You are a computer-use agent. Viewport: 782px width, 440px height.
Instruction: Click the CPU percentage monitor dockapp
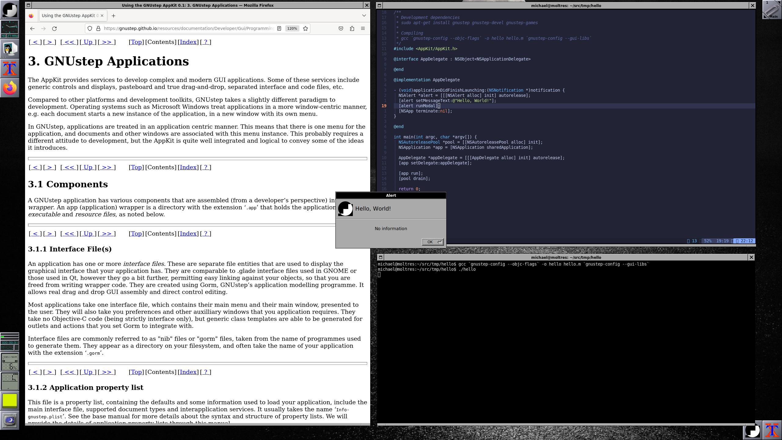tap(10, 381)
